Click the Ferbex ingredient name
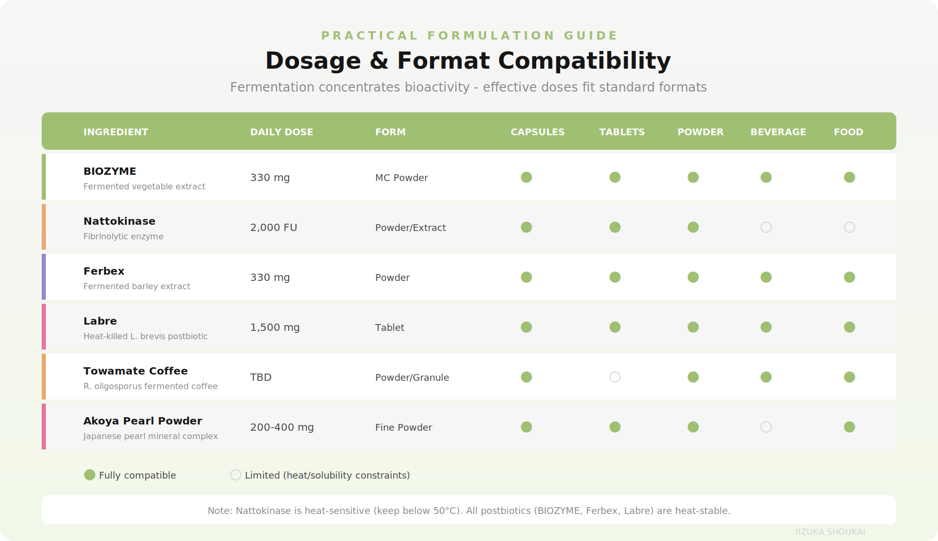 coord(104,271)
